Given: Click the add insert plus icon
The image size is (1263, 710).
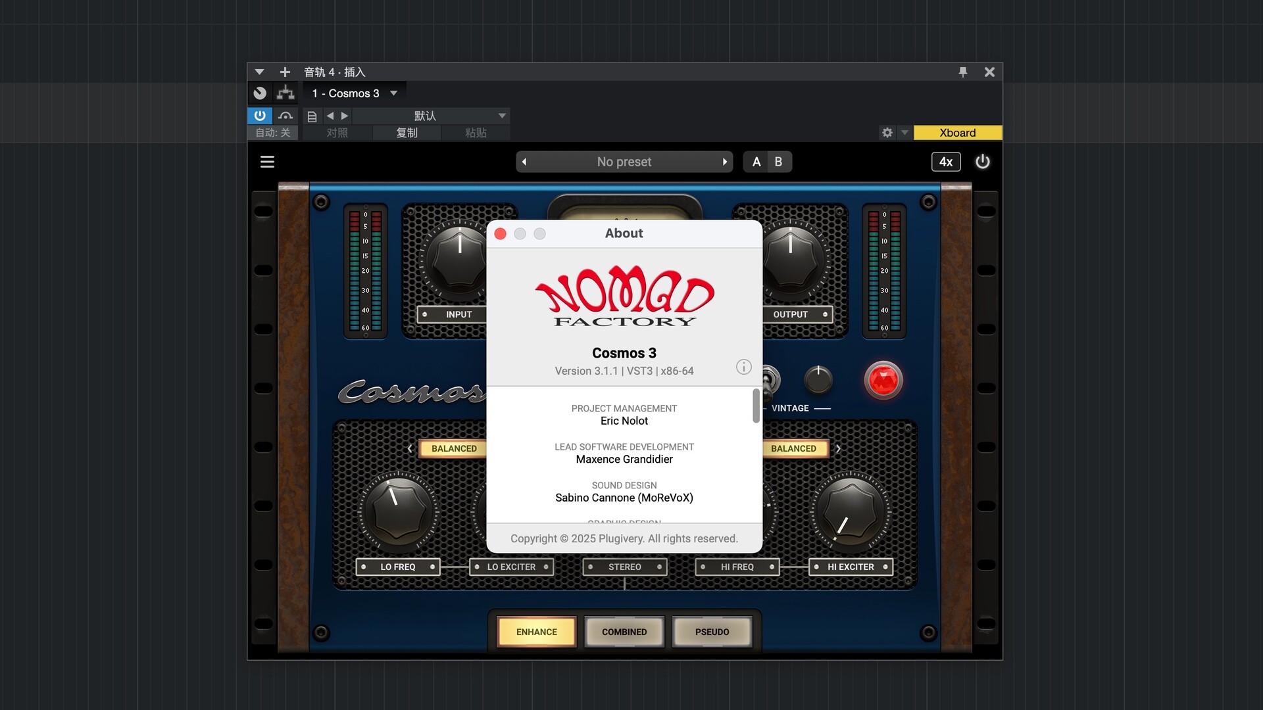Looking at the screenshot, I should pos(285,72).
